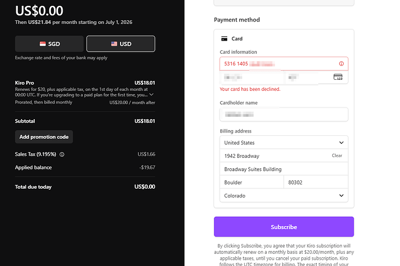Open the country dropdown showing United States
This screenshot has height=266, width=400.
click(x=283, y=143)
